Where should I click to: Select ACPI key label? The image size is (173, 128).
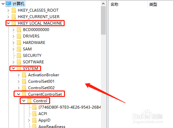43,114
